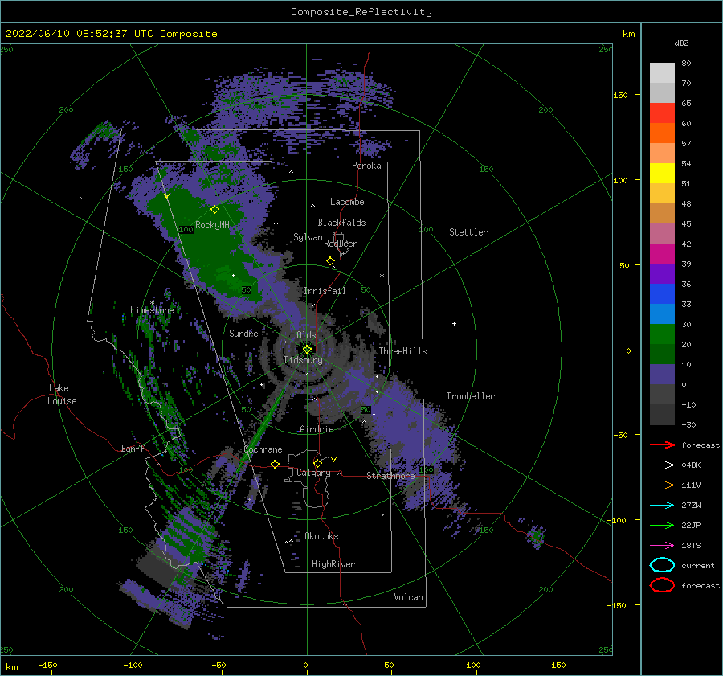Click the Calgary city label

coord(313,473)
